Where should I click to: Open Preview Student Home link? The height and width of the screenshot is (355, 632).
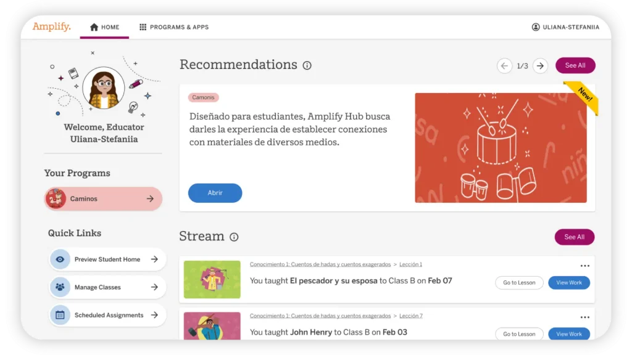pos(107,259)
